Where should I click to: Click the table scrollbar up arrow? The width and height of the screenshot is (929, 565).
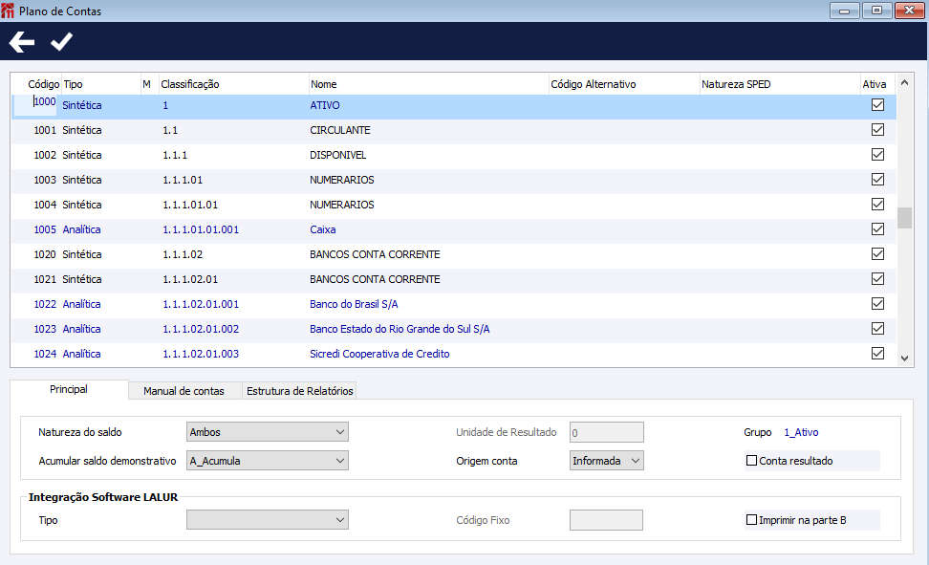coord(905,82)
